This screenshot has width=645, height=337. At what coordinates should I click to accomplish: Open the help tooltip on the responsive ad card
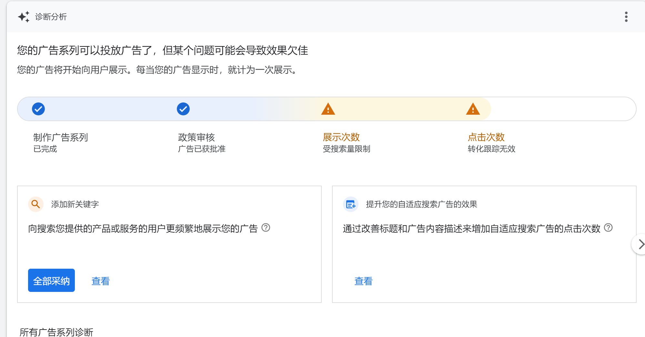coord(609,228)
